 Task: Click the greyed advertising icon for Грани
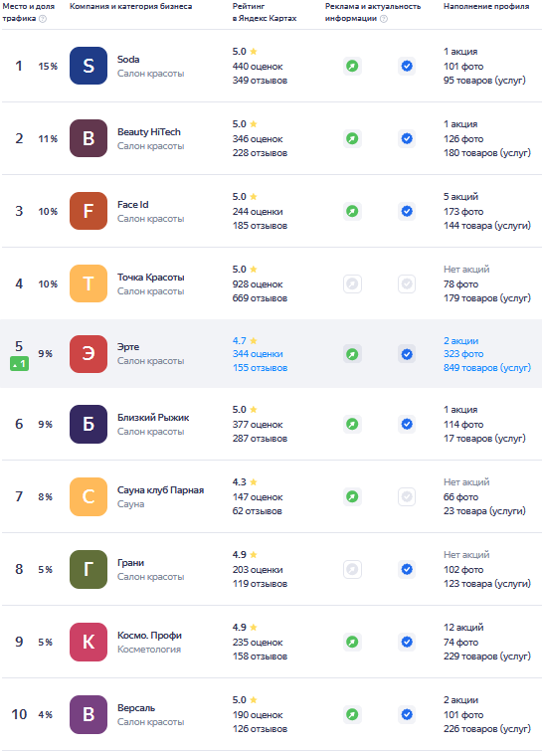352,570
